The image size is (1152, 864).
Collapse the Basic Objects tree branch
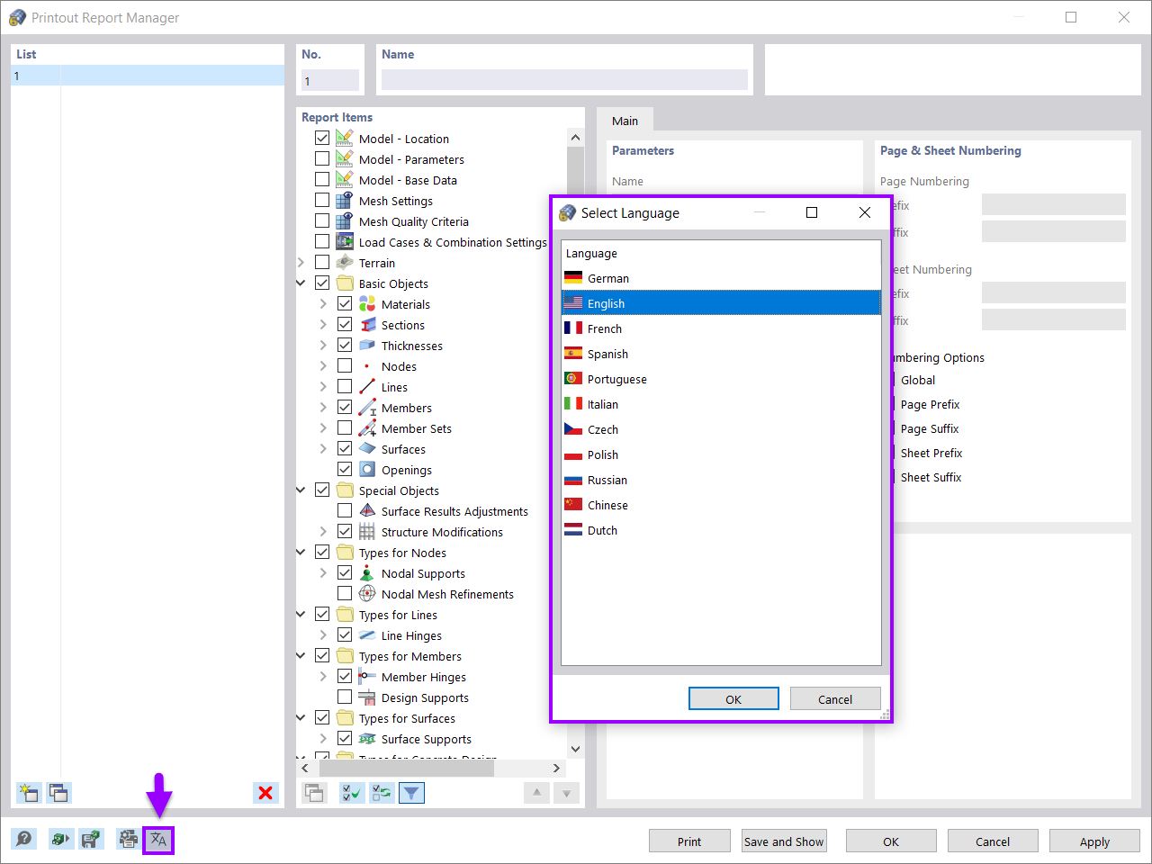pos(301,283)
